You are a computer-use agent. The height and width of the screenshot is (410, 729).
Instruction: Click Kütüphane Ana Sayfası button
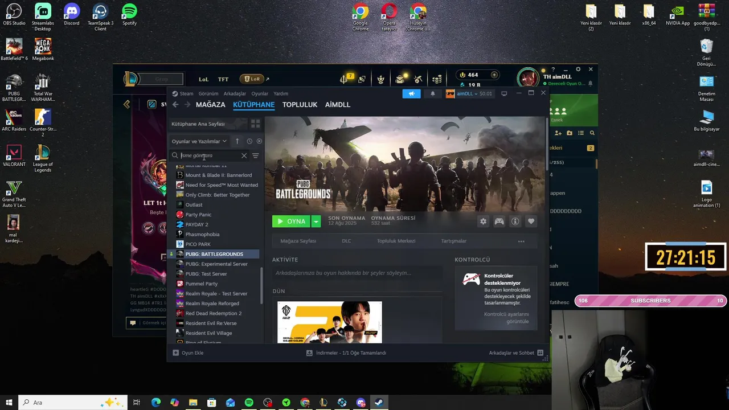point(208,124)
